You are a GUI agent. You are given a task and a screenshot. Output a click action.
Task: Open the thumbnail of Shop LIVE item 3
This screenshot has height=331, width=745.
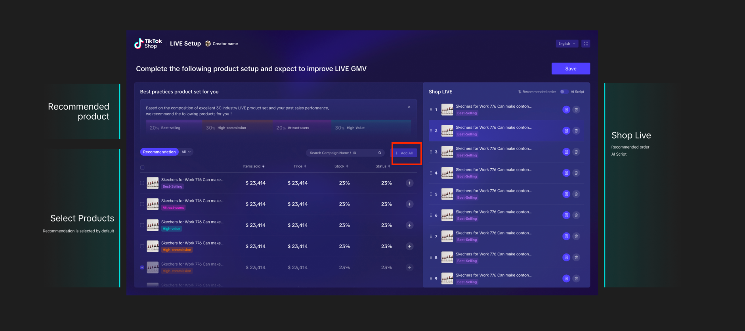447,152
